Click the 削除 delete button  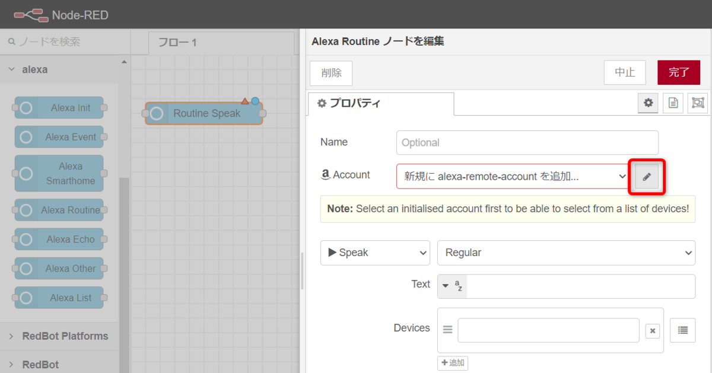331,73
